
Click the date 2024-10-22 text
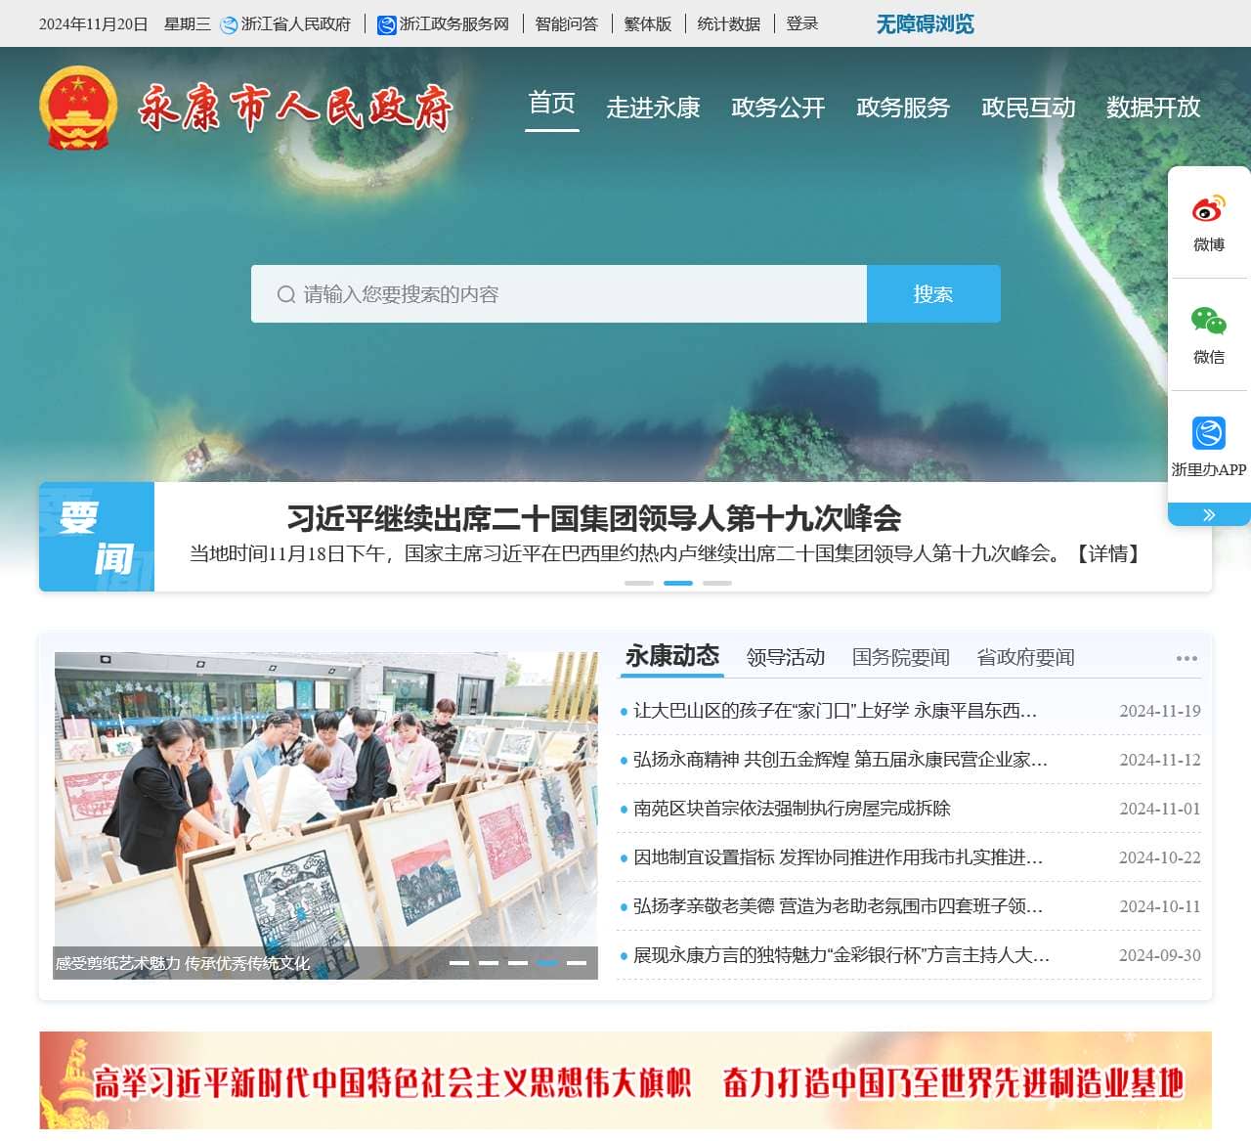pyautogui.click(x=1160, y=857)
